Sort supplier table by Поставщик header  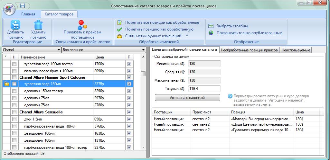tap(171, 112)
